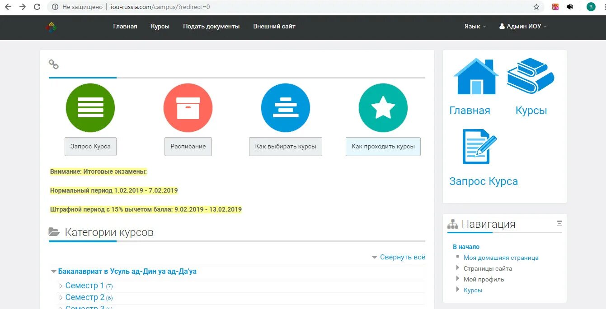Open the large Курсы link in sidebar
The width and height of the screenshot is (606, 309).
531,111
